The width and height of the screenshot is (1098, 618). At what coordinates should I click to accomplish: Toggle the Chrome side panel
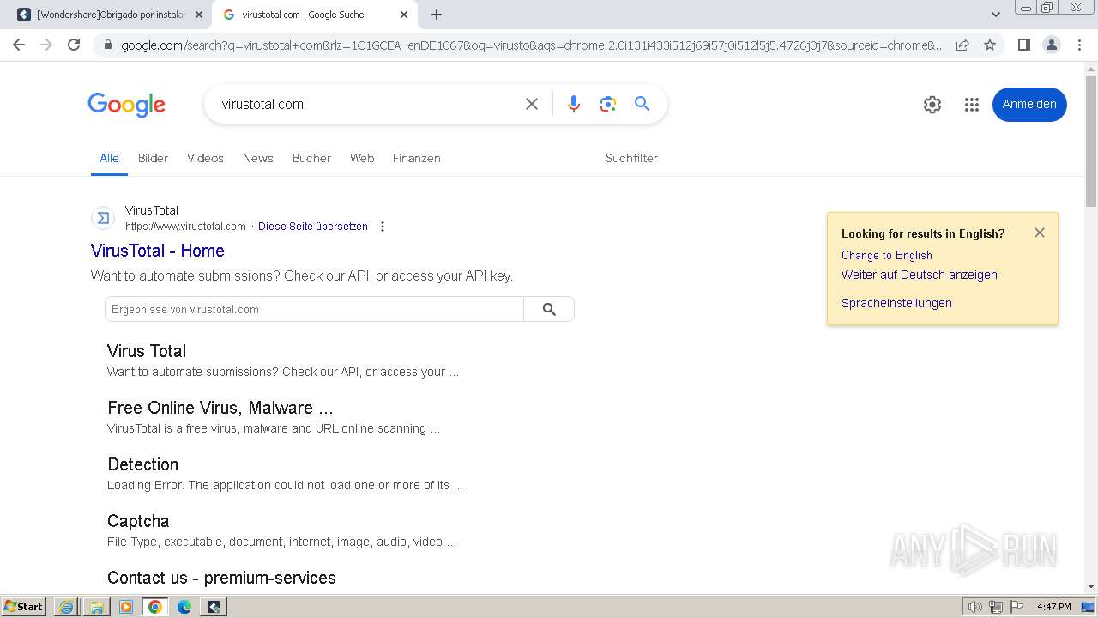click(1023, 45)
